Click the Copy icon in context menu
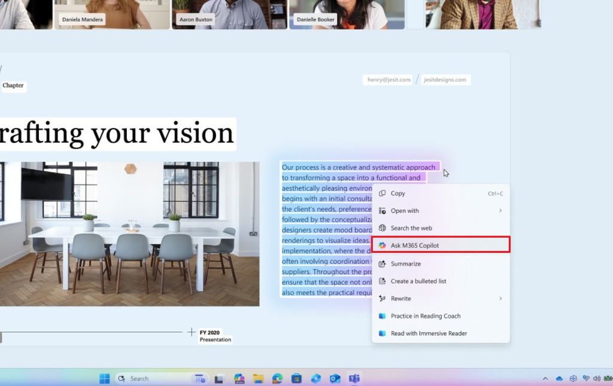 (x=383, y=193)
